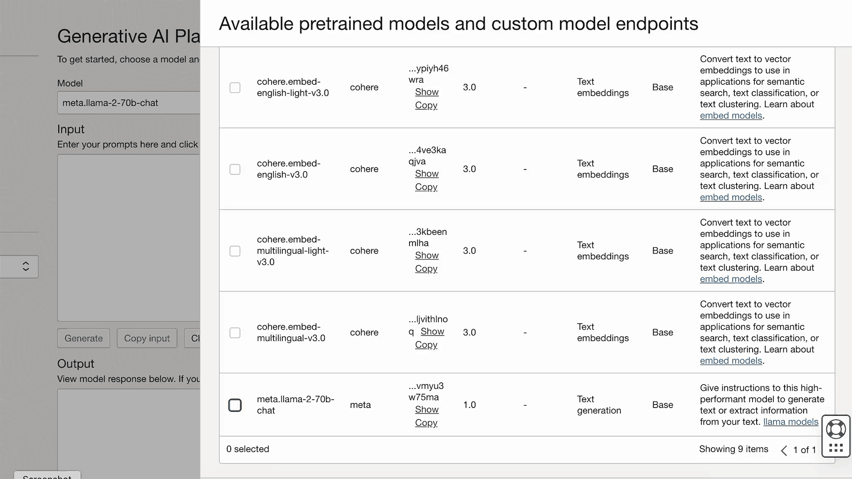Click Copy link for meta.llama-2-70b-chat
Screen dimensions: 852x479
(x=426, y=423)
